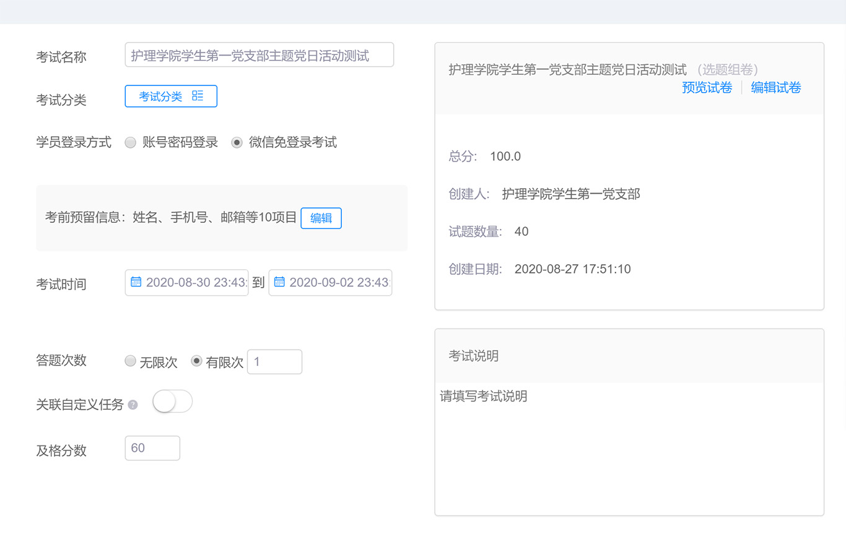The width and height of the screenshot is (846, 534).
Task: Click the 请填写考试说明 text area
Action: 629,446
